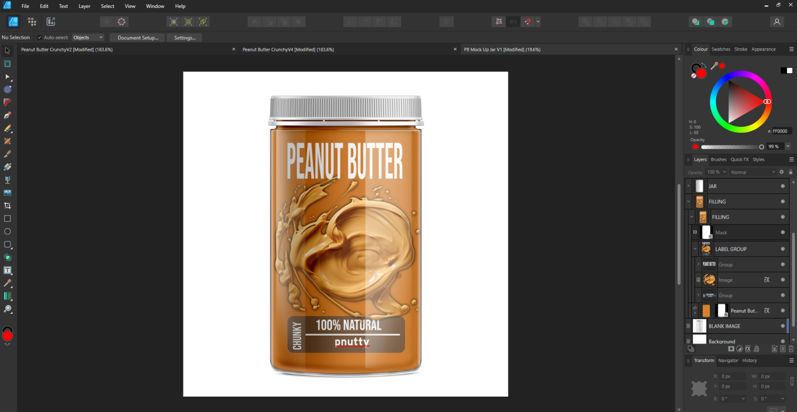Hide the JAR layer
Viewport: 797px width, 412px height.
[783, 186]
